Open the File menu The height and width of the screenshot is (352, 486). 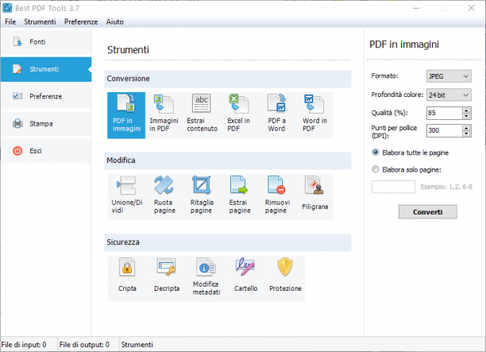(x=10, y=21)
